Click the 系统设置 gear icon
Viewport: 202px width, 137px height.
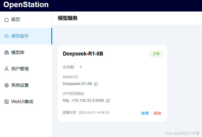coord(7,85)
